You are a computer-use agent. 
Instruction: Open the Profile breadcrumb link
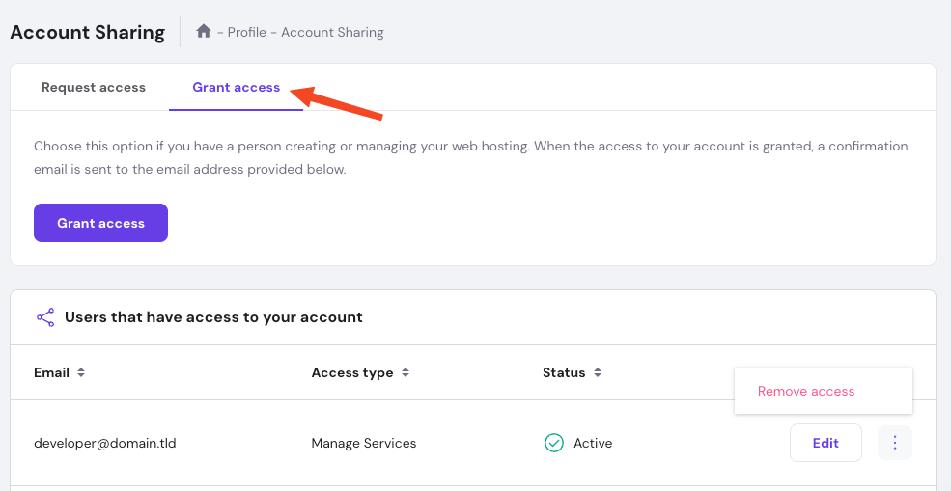(247, 33)
